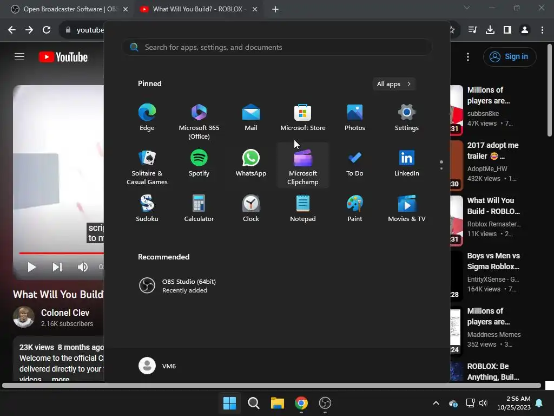Image resolution: width=554 pixels, height=416 pixels.
Task: Open Chrome profile icon
Action: [525, 30]
